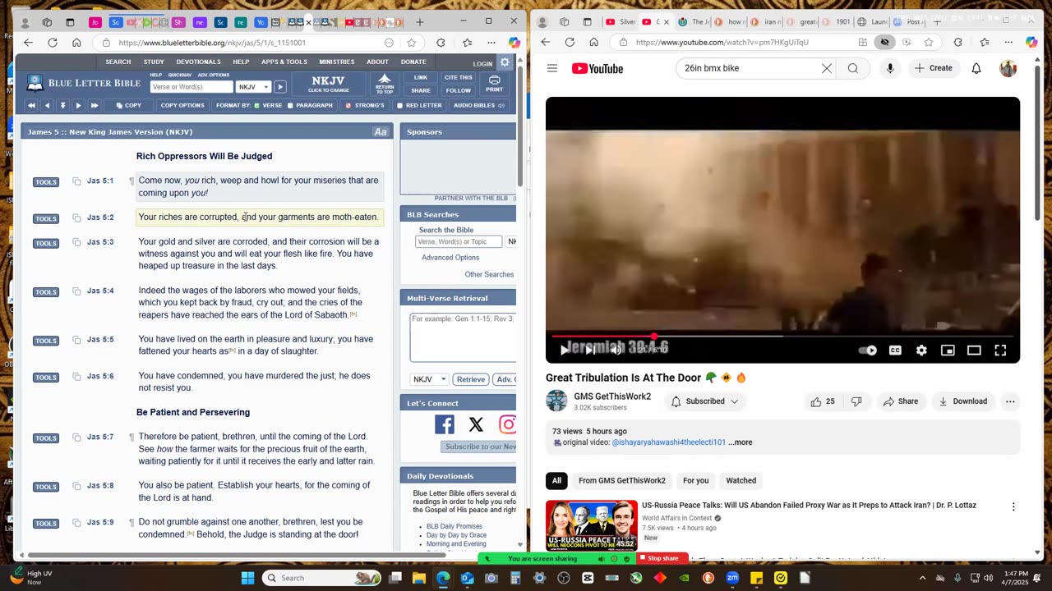Open Copy Options menu

182,105
